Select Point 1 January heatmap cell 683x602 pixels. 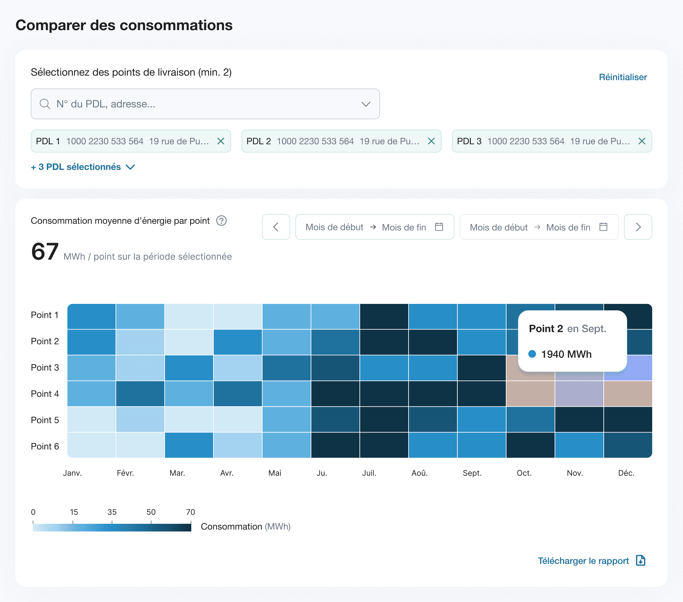click(91, 316)
